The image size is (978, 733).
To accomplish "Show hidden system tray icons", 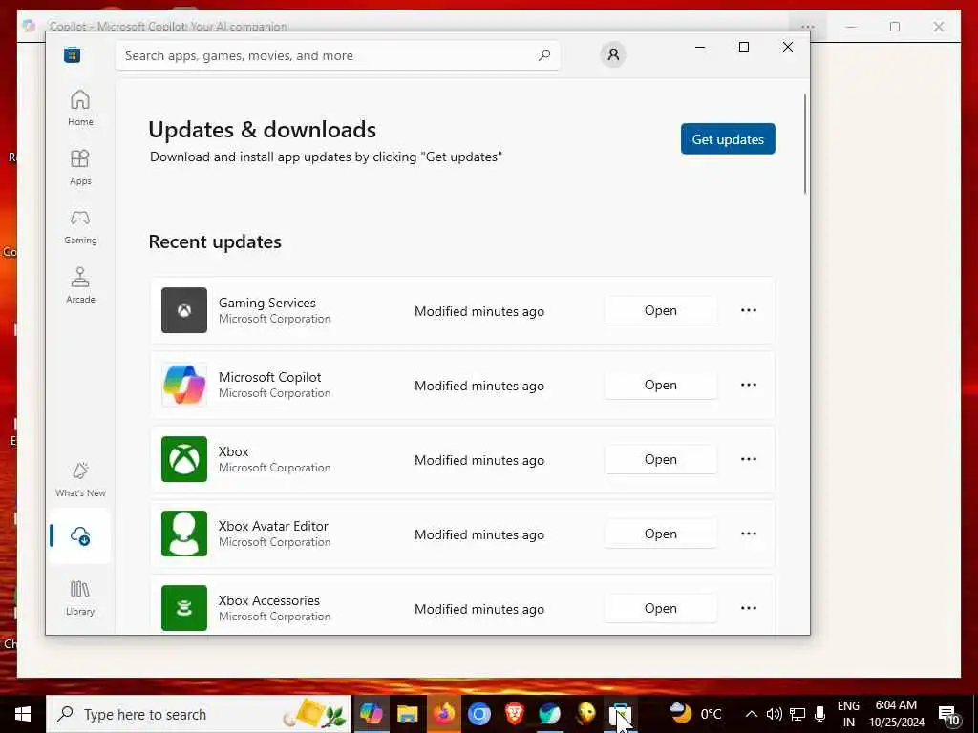I will (x=752, y=714).
